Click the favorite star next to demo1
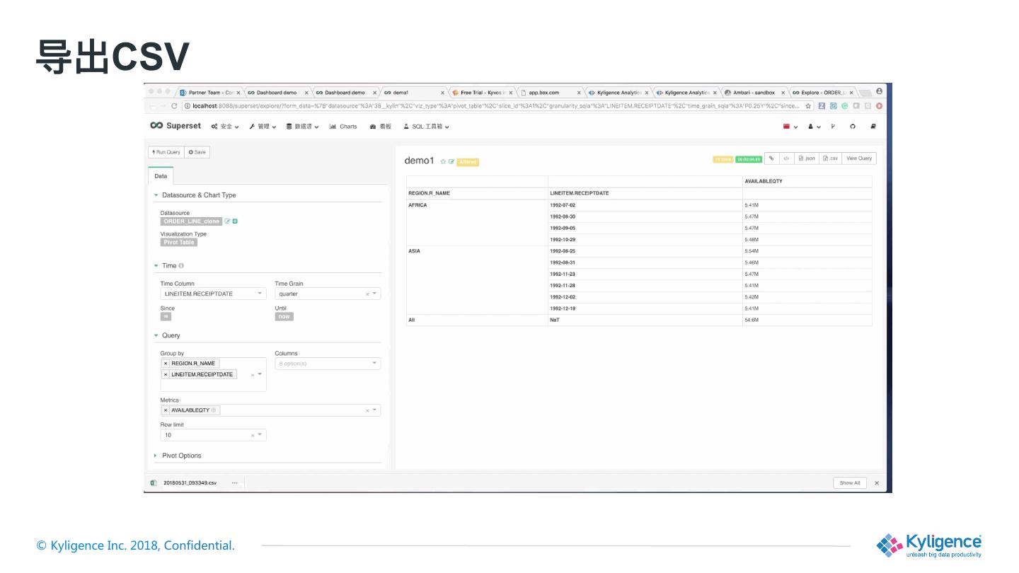1019x573 pixels. (443, 162)
